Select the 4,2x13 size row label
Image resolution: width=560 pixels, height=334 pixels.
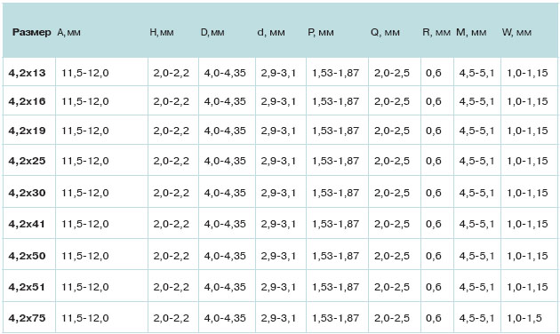[28, 73]
